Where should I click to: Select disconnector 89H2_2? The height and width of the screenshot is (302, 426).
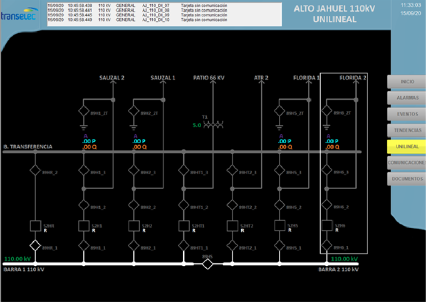(134, 205)
